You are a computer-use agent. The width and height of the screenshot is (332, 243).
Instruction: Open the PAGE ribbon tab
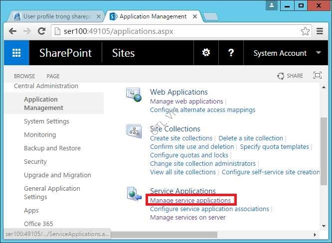point(53,76)
